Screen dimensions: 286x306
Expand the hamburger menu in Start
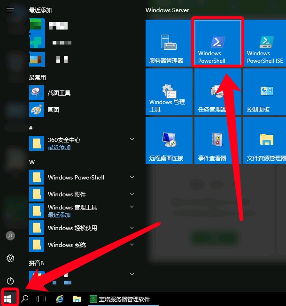(10, 10)
